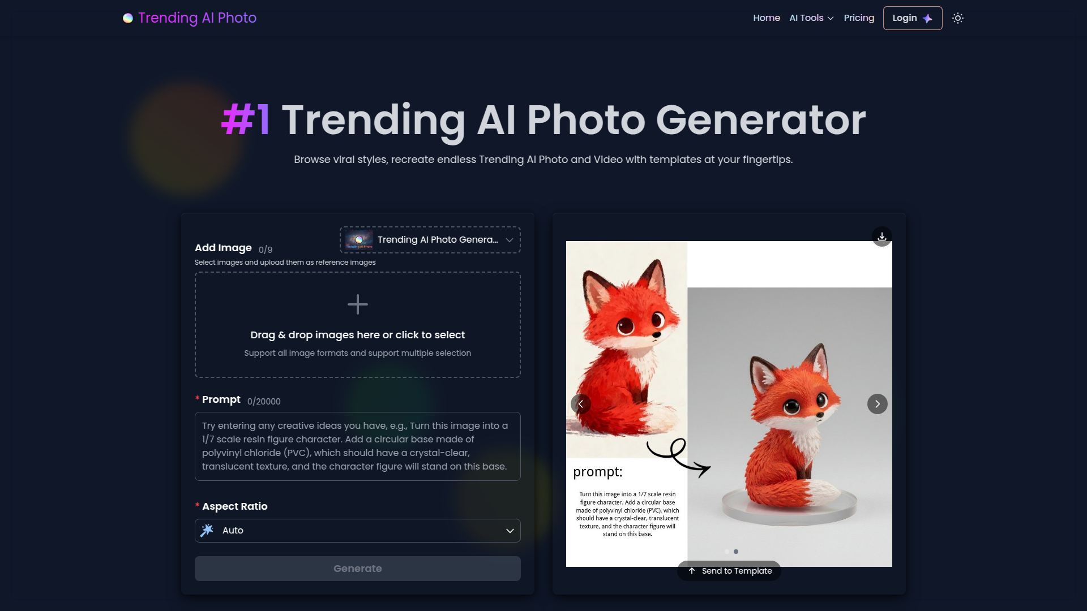The height and width of the screenshot is (611, 1087).
Task: Open the Trending AI Photo Genera... template dropdown
Action: pos(430,240)
